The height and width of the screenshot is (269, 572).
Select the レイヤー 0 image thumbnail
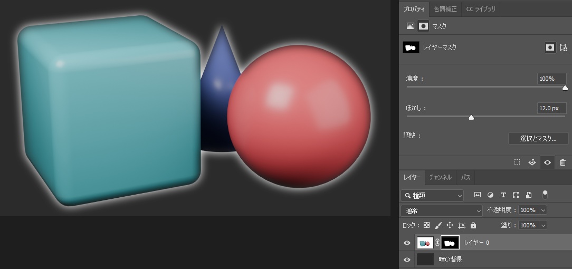425,243
